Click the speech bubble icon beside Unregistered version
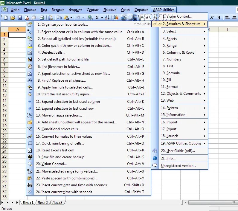Image resolution: width=238 pixels, height=211 pixels. pyautogui.click(x=155, y=165)
